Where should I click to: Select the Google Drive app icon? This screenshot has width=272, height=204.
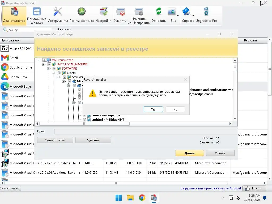5,77
